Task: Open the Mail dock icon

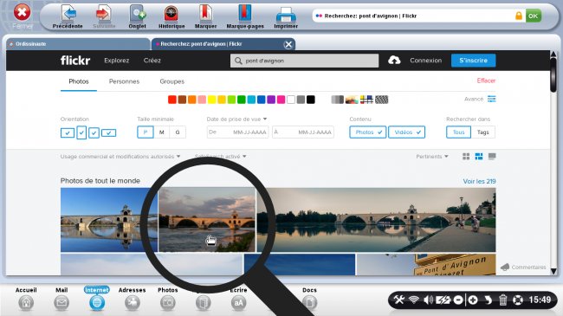Action: tap(61, 303)
